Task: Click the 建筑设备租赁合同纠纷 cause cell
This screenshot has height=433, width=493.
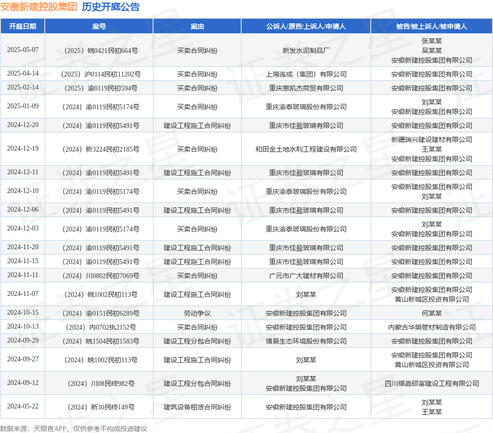Action: tap(197, 407)
